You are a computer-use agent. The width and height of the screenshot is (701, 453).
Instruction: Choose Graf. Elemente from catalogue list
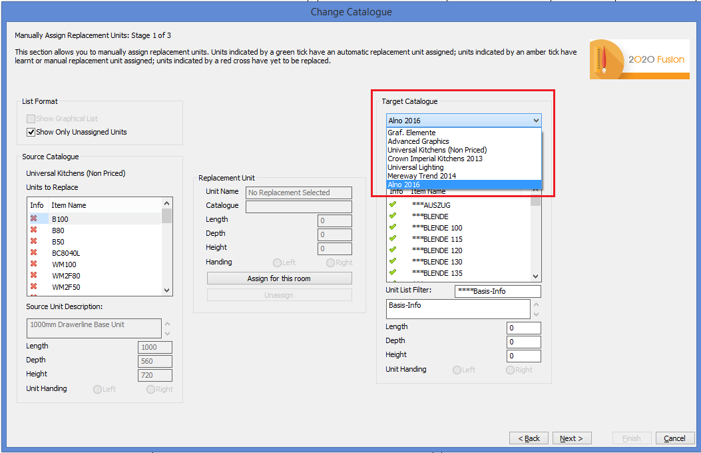463,133
